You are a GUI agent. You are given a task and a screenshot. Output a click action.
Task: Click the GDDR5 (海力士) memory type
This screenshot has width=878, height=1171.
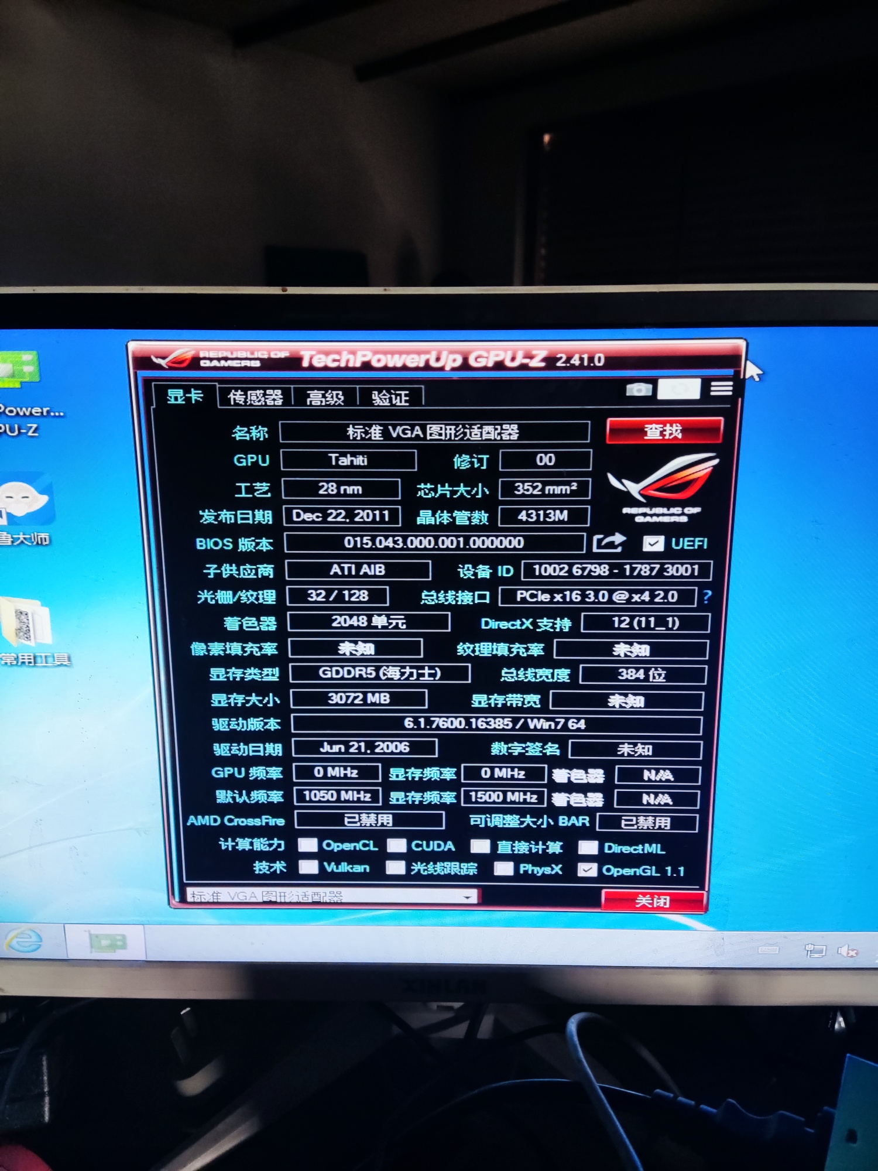click(380, 673)
